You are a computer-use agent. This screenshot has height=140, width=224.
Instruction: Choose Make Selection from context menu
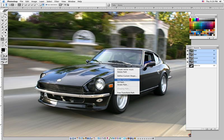coord(124,80)
